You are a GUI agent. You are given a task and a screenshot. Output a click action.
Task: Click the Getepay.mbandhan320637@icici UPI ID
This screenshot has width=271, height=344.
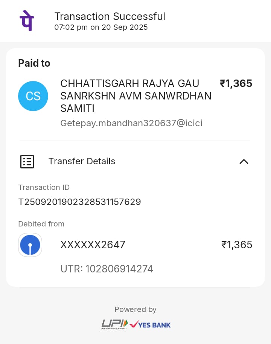tap(131, 123)
